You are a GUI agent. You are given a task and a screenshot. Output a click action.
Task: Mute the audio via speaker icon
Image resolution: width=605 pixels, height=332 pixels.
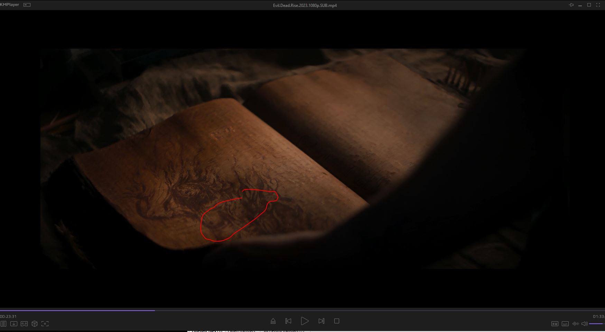click(x=584, y=324)
